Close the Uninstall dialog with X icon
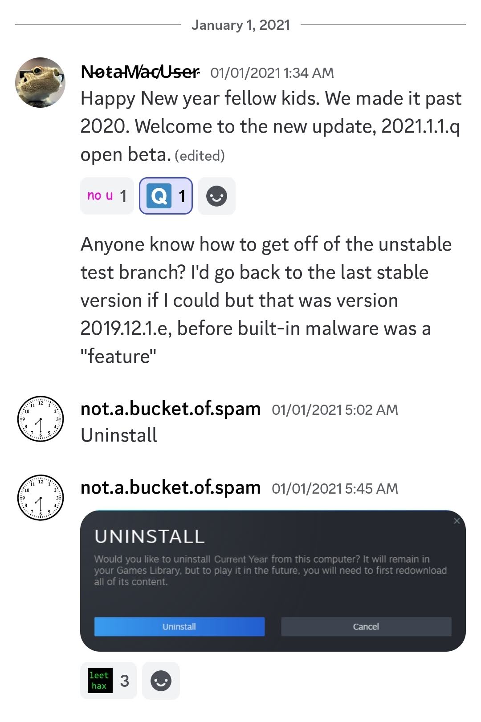 point(457,521)
